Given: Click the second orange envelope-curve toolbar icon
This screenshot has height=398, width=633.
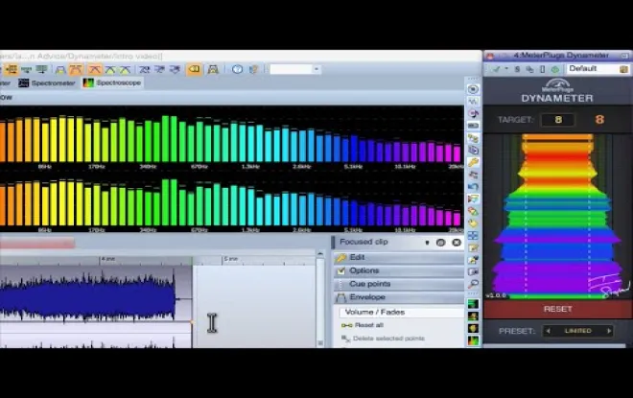Looking at the screenshot, I should pos(76,69).
